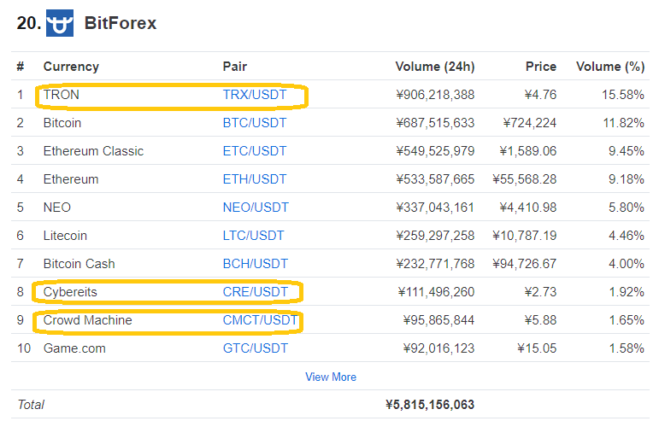Click the TRON currency name
Screen dimensions: 665x421
pyautogui.click(x=61, y=95)
